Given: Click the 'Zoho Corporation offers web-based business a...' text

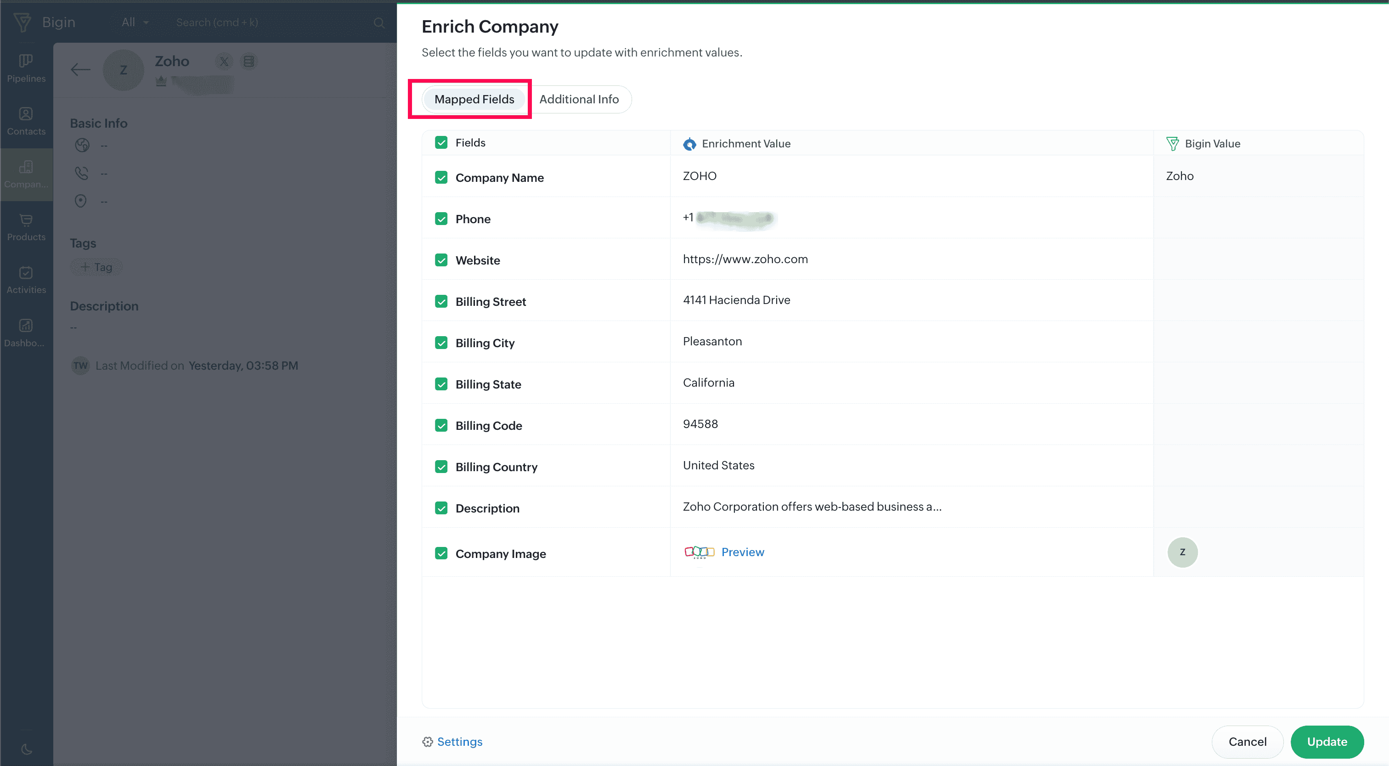Looking at the screenshot, I should tap(812, 507).
